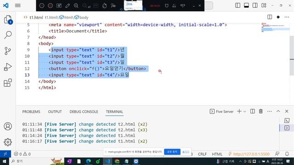Kill terminal with trash icon
This screenshot has width=294, height=165.
(260, 111)
